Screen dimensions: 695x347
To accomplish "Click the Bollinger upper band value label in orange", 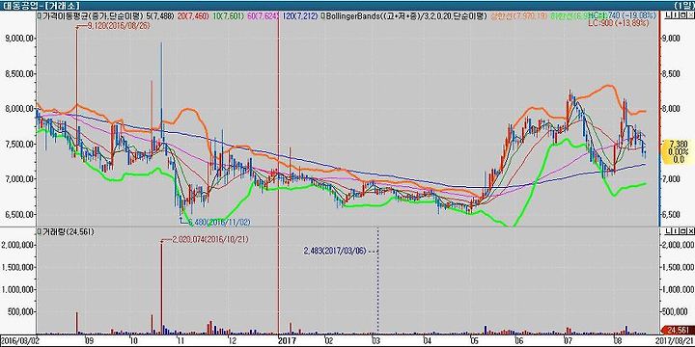I will pos(518,15).
